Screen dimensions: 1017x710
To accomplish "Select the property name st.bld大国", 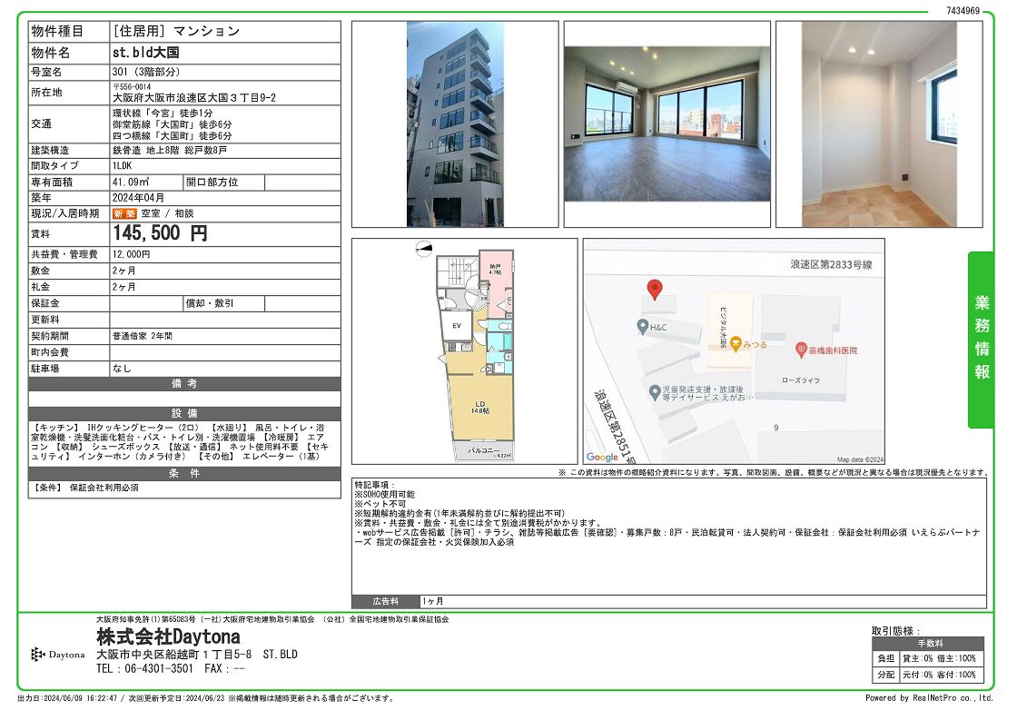I will 146,53.
